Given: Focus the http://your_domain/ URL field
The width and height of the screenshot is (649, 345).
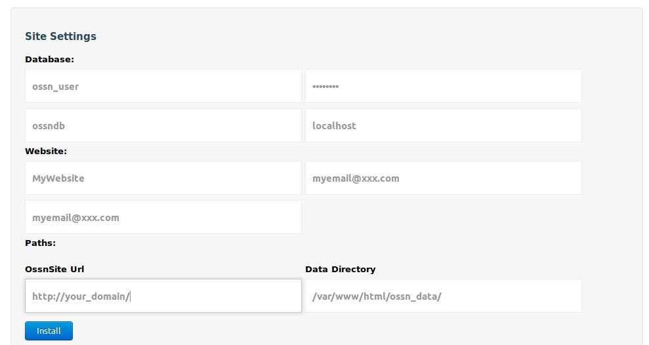Looking at the screenshot, I should tap(163, 296).
